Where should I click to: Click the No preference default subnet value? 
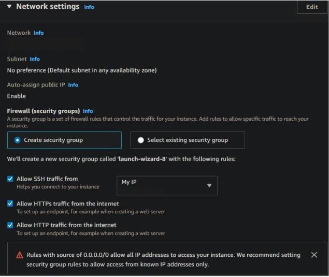click(x=81, y=70)
